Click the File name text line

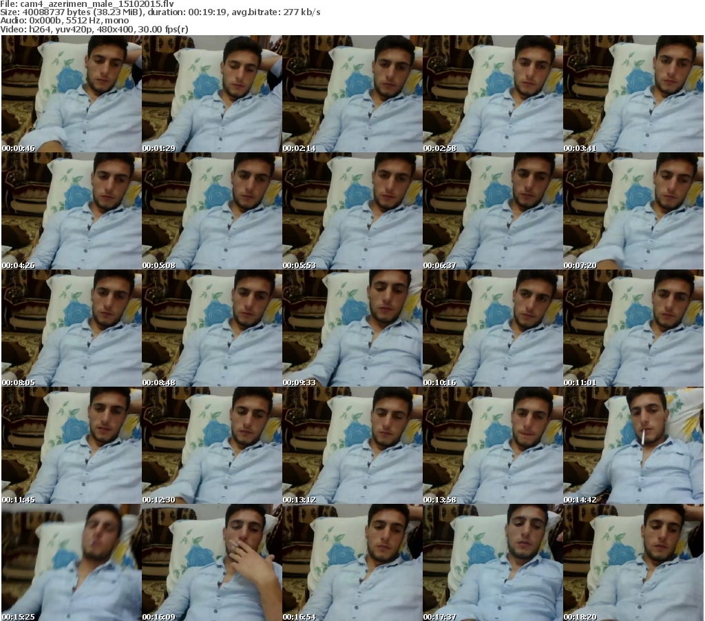[87, 4]
